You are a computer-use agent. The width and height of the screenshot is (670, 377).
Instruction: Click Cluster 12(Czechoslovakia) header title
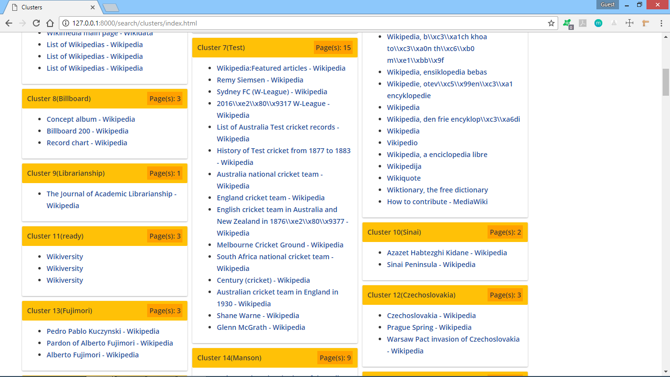pyautogui.click(x=412, y=295)
